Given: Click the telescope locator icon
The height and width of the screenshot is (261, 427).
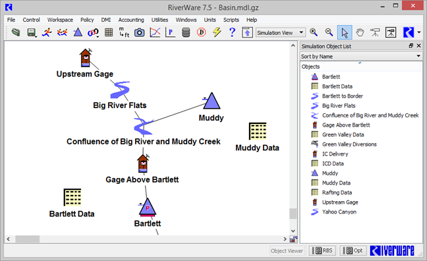Looking at the screenshot, I should point(375,32).
